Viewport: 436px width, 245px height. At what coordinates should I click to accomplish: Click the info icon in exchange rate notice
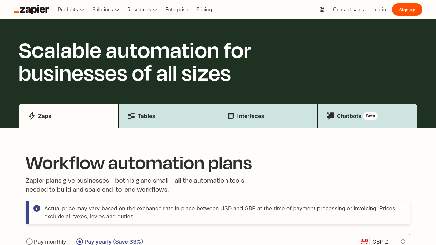click(x=37, y=208)
